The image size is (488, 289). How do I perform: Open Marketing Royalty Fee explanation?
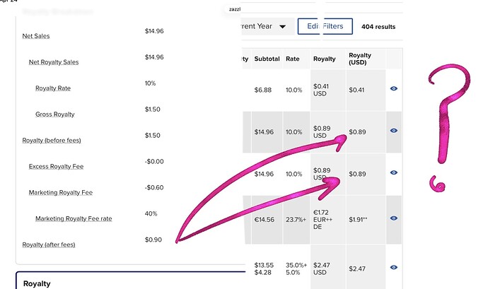61,193
